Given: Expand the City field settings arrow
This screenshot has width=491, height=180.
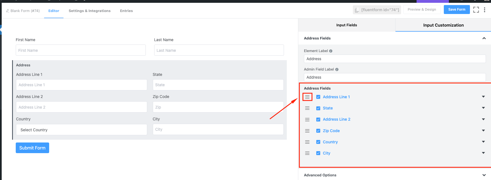Looking at the screenshot, I should click(x=483, y=153).
